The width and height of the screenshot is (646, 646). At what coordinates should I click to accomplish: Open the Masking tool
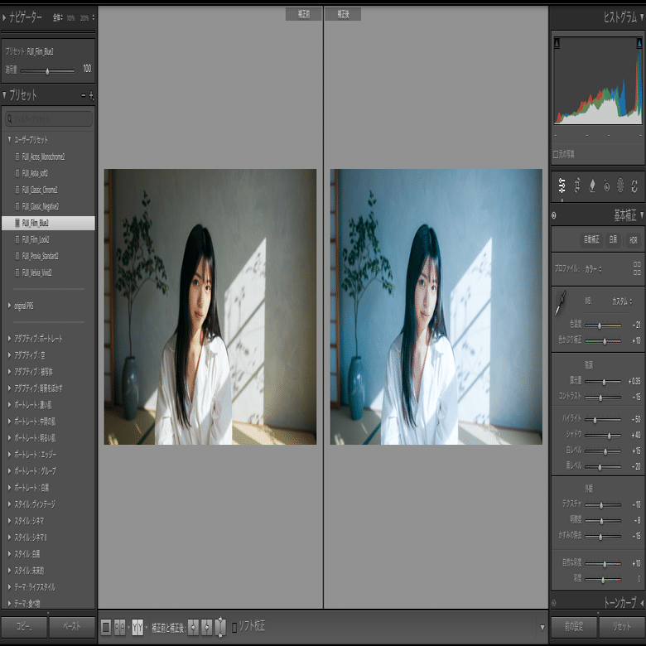620,186
